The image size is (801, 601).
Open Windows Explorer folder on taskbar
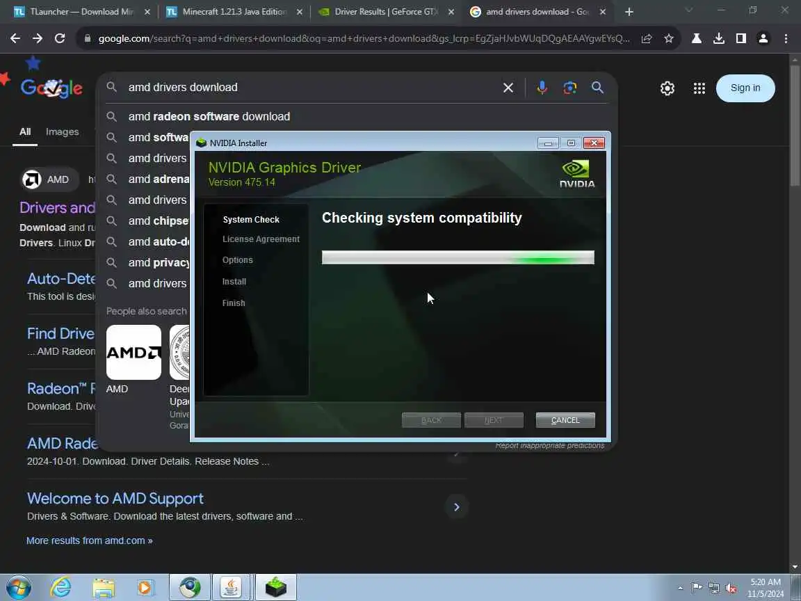coord(103,588)
